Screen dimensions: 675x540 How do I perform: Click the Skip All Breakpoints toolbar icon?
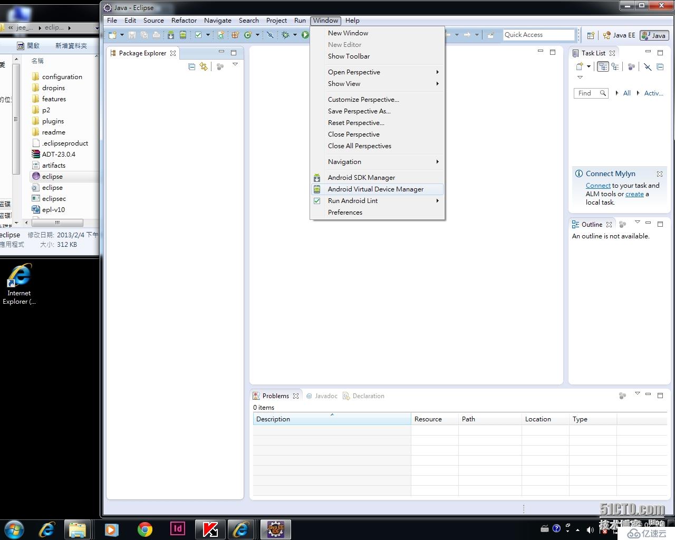[270, 35]
